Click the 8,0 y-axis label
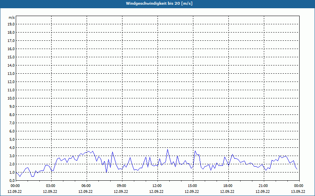The image size is (315, 196). click(12, 114)
